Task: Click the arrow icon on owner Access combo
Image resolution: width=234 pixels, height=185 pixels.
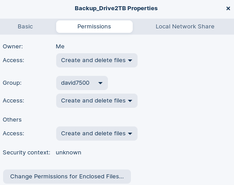Action: click(x=130, y=60)
